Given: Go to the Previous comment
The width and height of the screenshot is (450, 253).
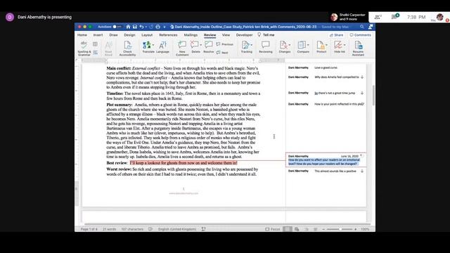Looking at the screenshot, I should tap(225, 44).
